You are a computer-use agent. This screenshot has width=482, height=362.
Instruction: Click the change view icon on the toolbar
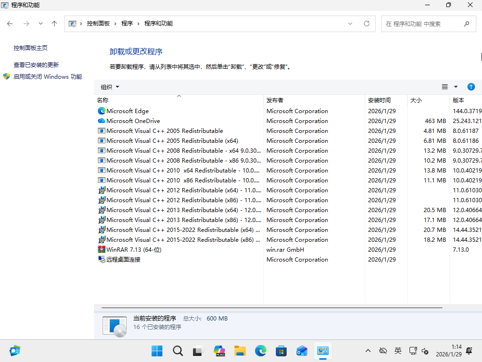coord(444,87)
